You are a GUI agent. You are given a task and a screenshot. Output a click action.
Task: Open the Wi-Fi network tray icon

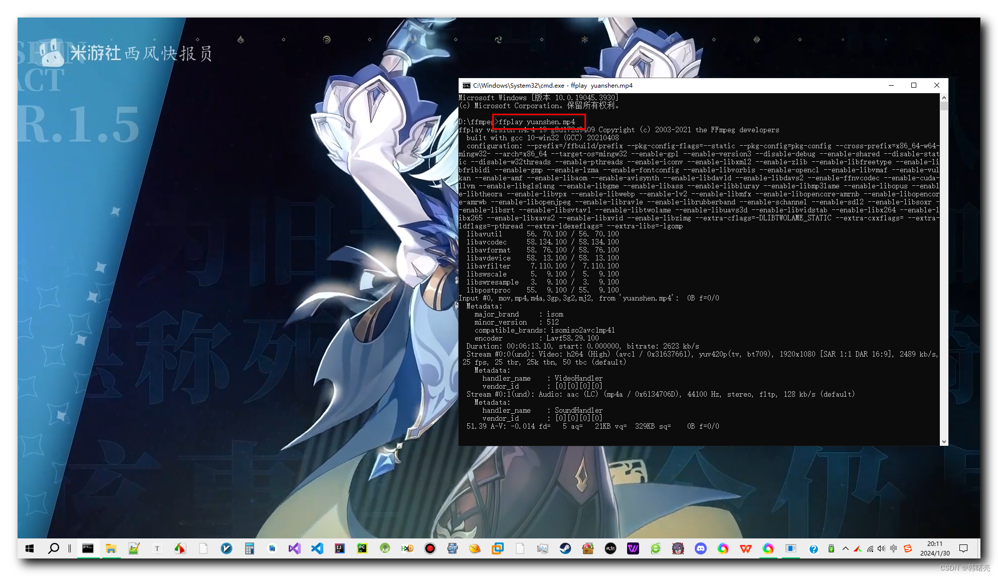(870, 548)
